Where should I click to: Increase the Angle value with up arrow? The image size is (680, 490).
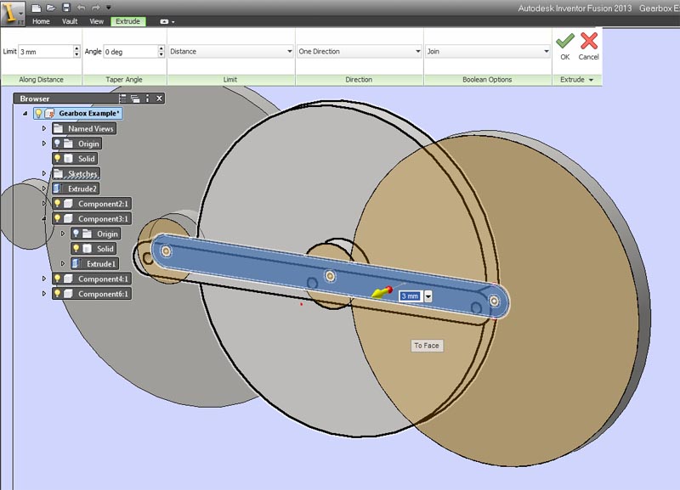click(x=161, y=48)
